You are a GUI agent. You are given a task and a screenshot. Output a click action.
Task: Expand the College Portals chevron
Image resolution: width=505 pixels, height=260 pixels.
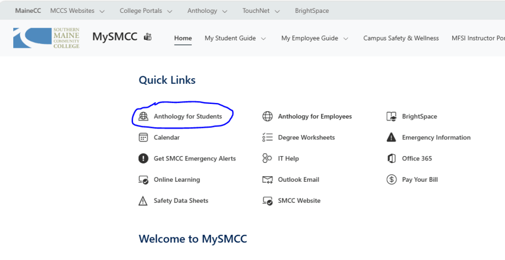(170, 11)
